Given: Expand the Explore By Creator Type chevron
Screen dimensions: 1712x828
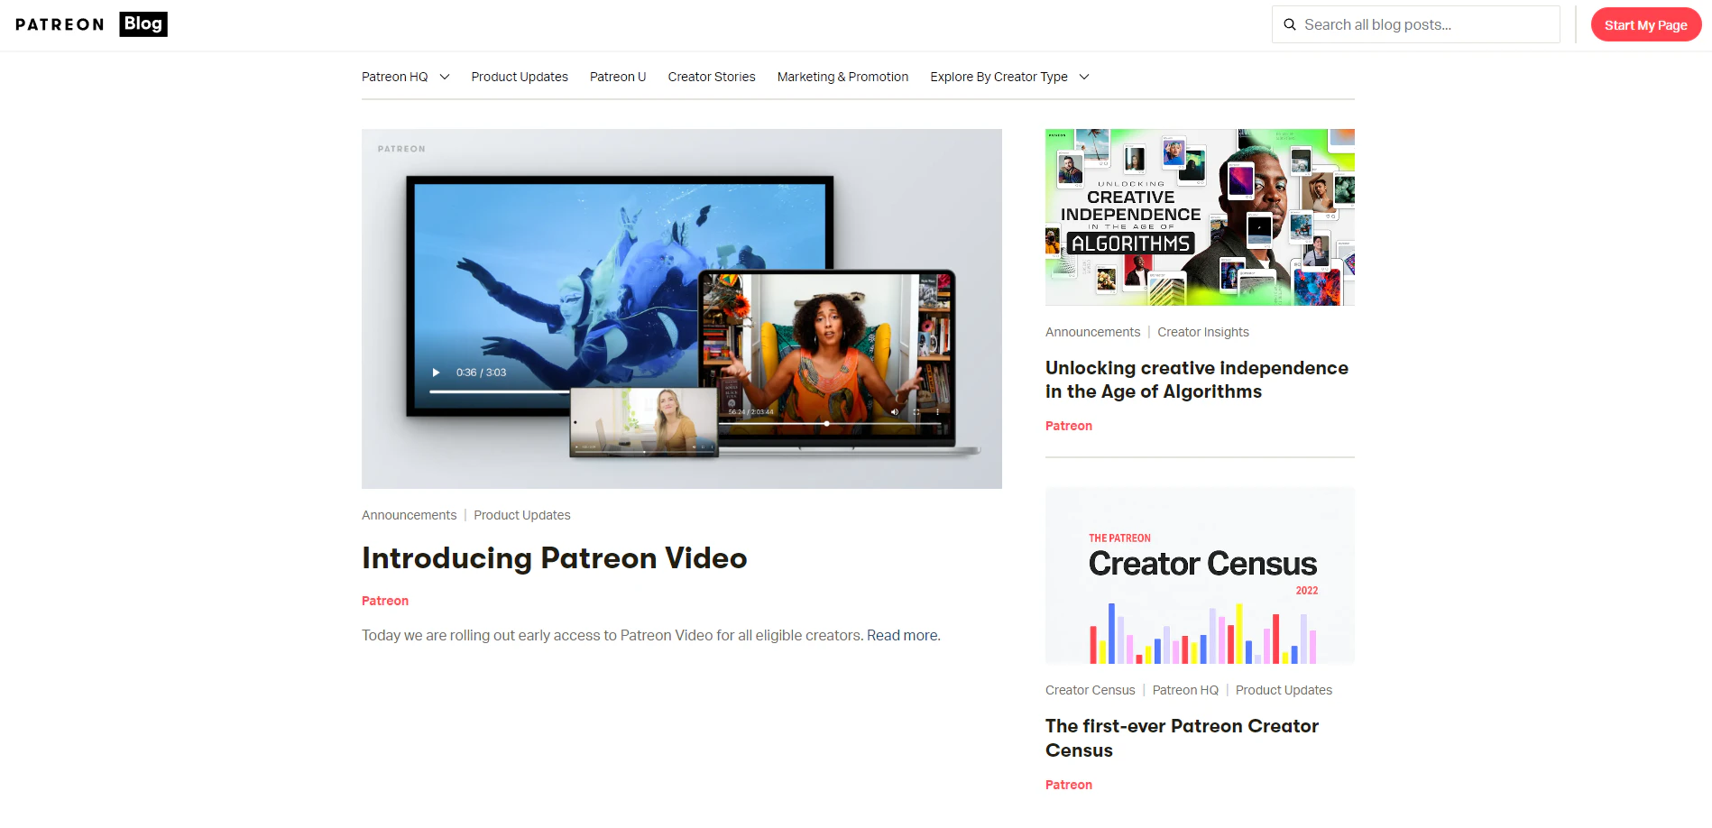Looking at the screenshot, I should click(1084, 77).
